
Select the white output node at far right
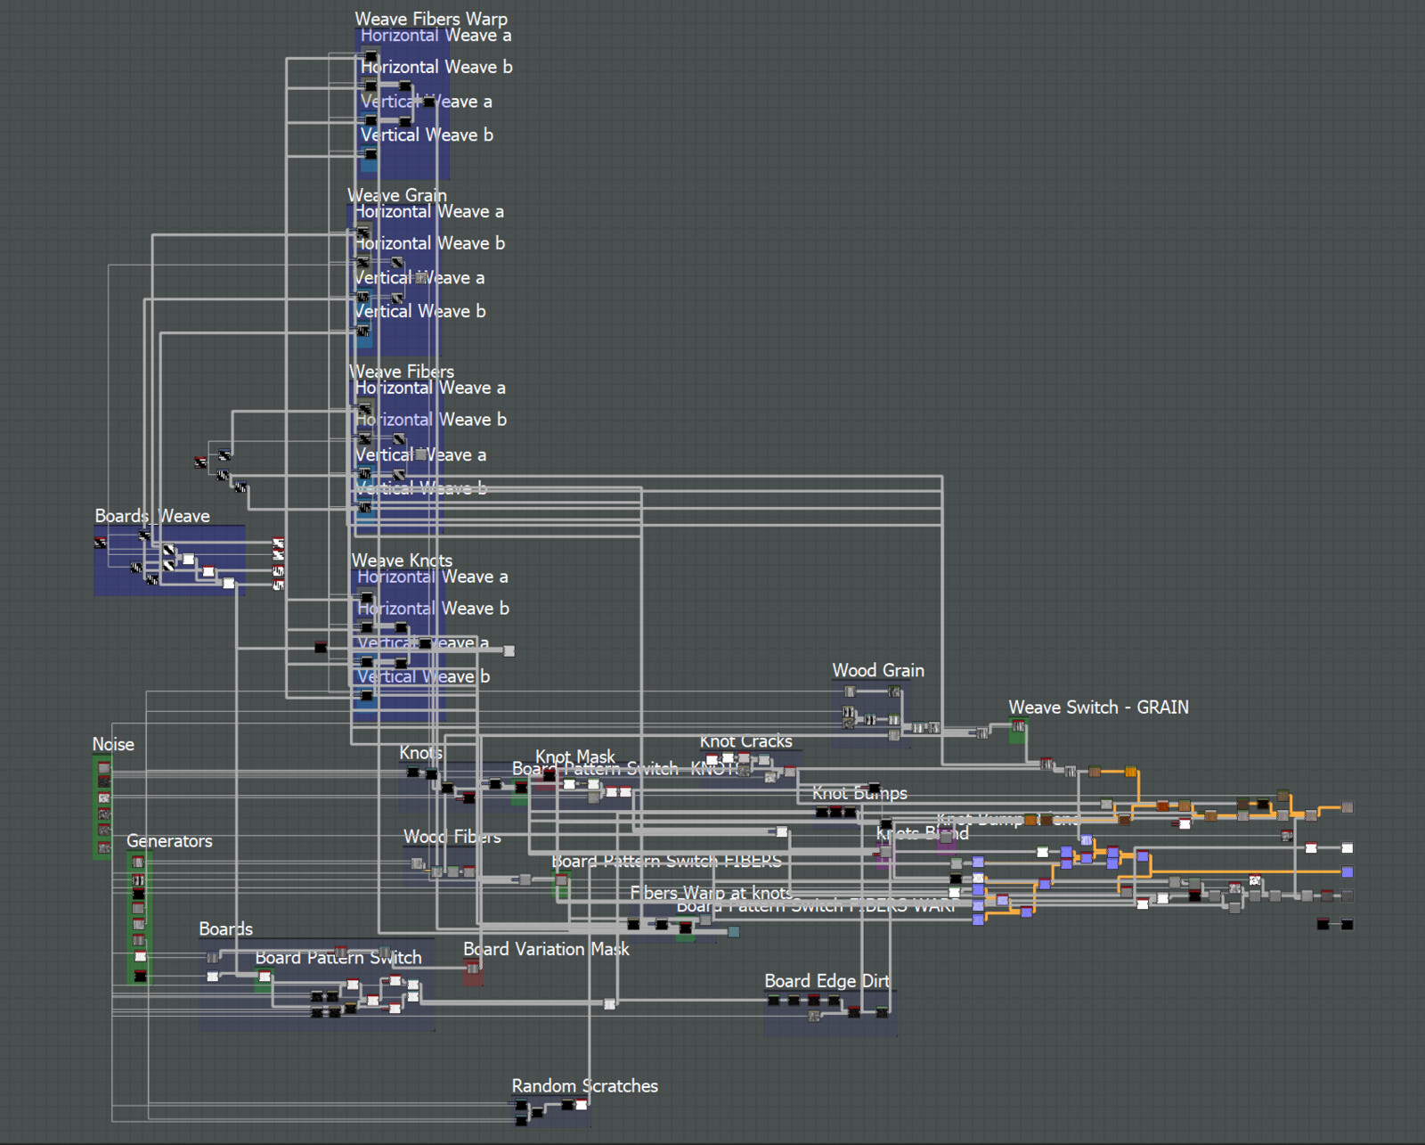[1348, 848]
